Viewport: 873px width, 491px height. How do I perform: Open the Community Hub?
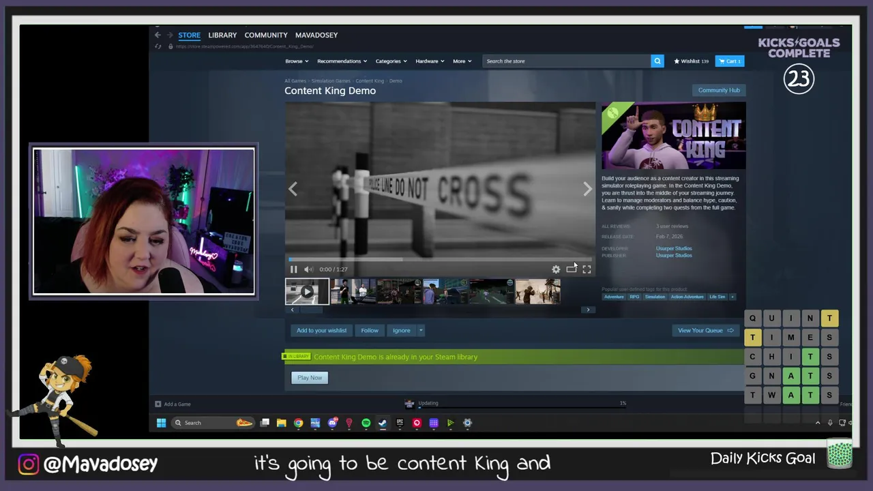point(719,90)
